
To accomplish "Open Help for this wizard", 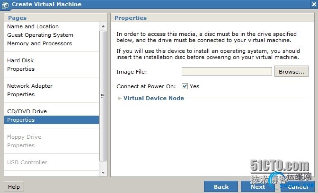I will [14, 186].
